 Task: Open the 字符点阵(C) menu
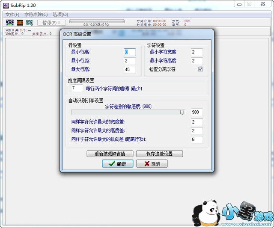(36, 15)
